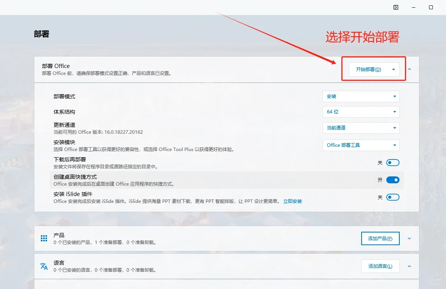Disable the 创建桌面快捷方式 toggle
Viewport: 446px width, 289px height.
[x=393, y=180]
